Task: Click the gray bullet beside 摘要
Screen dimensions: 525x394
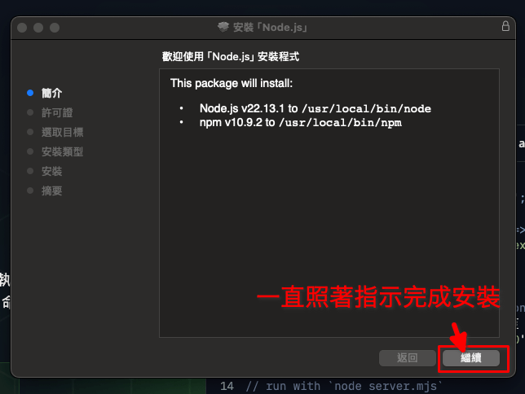Action: [30, 190]
